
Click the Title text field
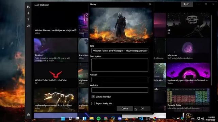coord(120,51)
